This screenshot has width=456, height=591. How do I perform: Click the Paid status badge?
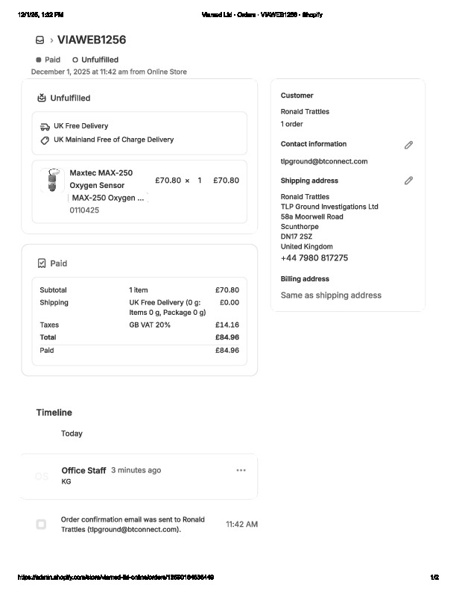click(x=48, y=60)
